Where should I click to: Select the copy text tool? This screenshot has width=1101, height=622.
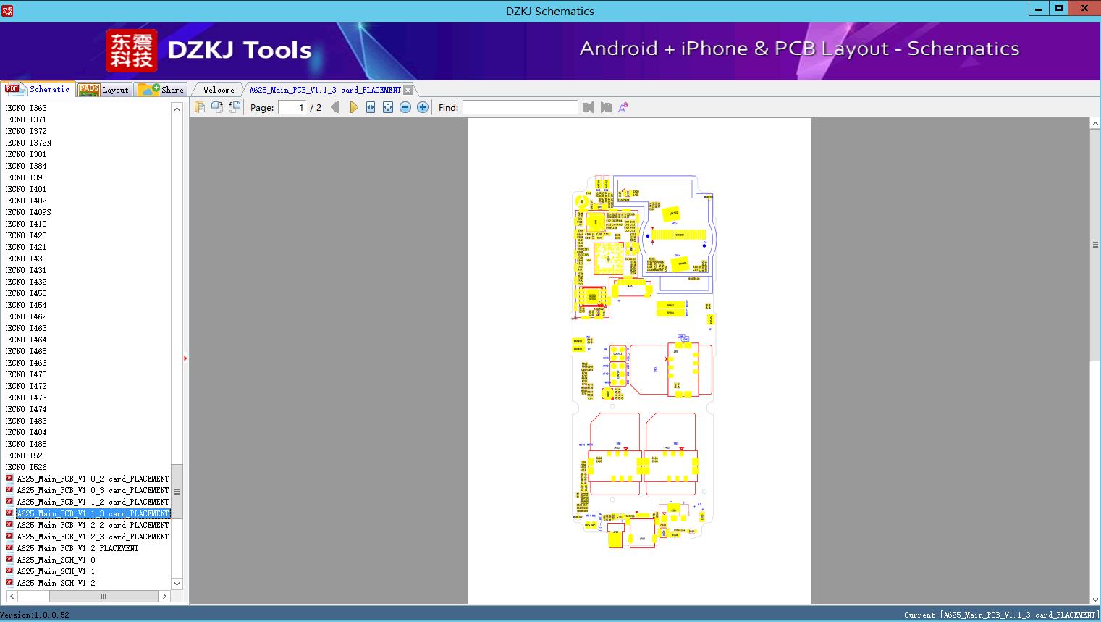click(x=200, y=106)
